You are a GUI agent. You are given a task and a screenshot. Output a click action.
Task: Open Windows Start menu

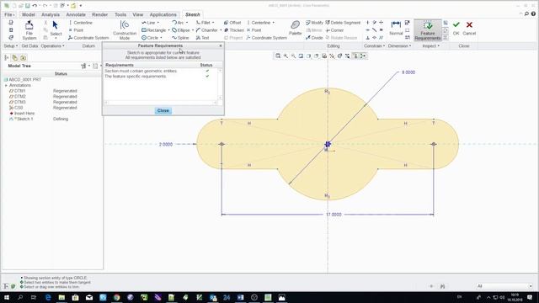click(x=7, y=297)
